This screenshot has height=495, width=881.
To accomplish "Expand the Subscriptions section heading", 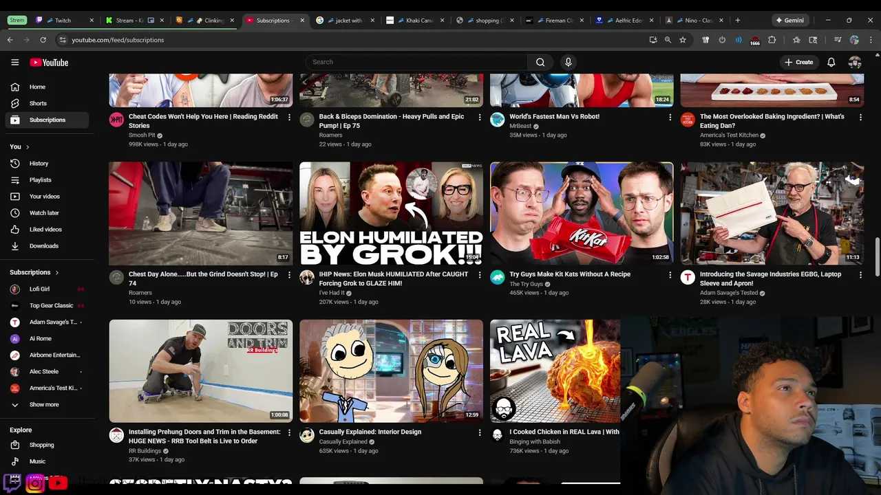I will click(x=34, y=272).
